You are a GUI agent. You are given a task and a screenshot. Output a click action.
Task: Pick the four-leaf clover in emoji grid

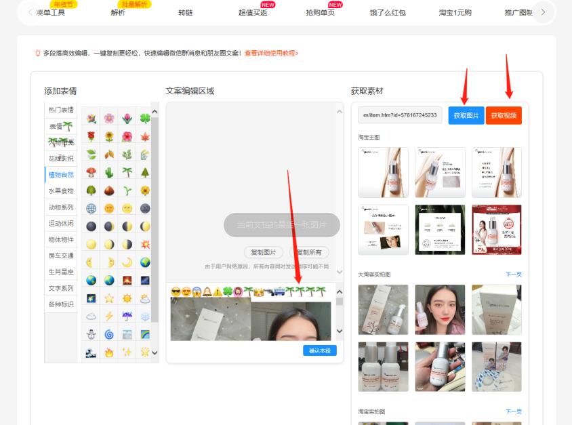point(145,118)
